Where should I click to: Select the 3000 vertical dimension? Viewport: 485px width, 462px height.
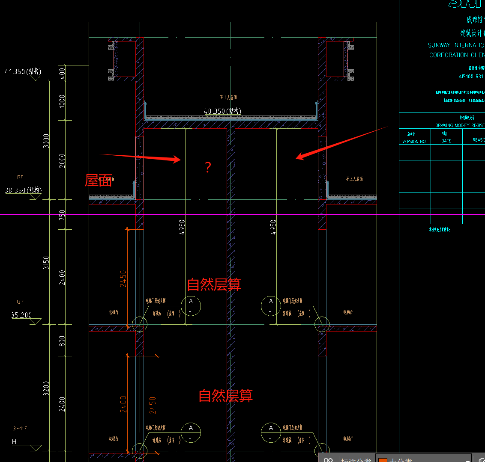pyautogui.click(x=46, y=141)
